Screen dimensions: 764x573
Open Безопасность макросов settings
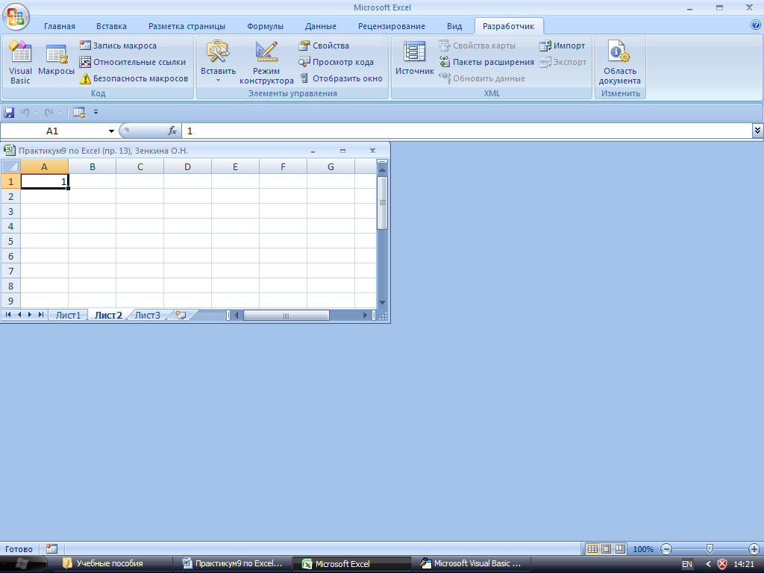(134, 78)
